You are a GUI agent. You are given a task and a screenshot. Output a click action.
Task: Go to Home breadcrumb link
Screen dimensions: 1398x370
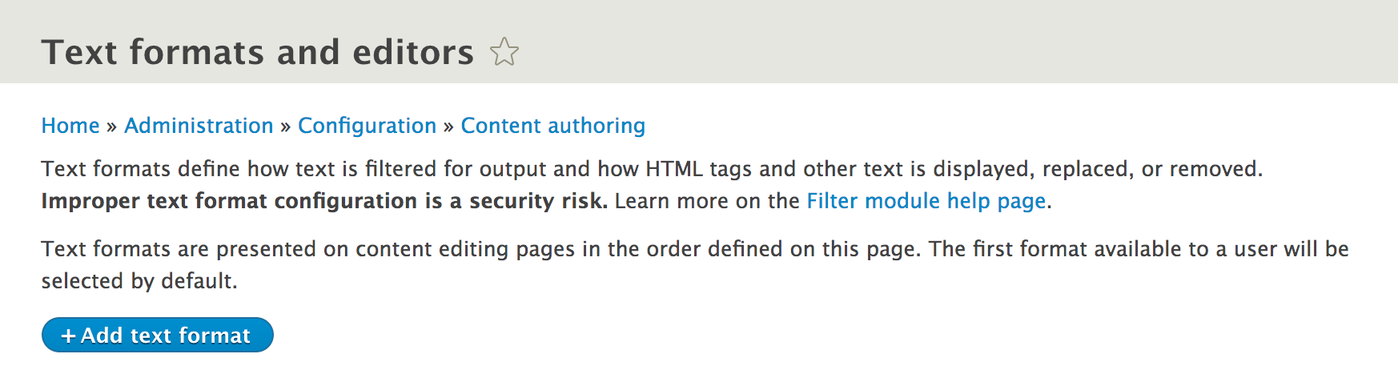(70, 126)
